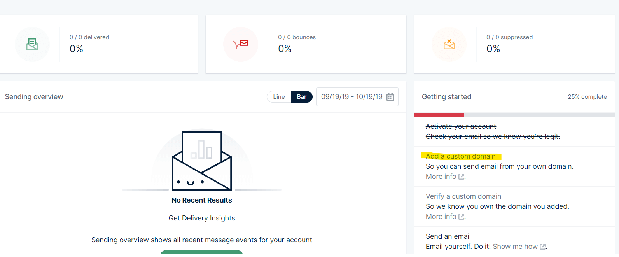619x257 pixels.
Task: Open the Verify a custom domain step
Action: 463,196
